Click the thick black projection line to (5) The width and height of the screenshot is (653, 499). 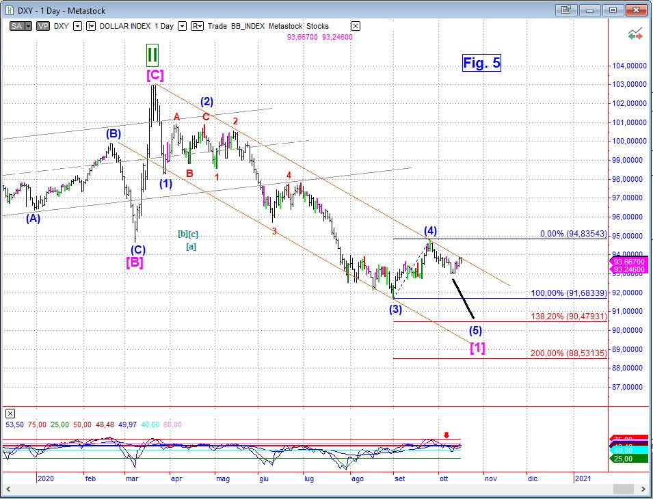click(463, 299)
